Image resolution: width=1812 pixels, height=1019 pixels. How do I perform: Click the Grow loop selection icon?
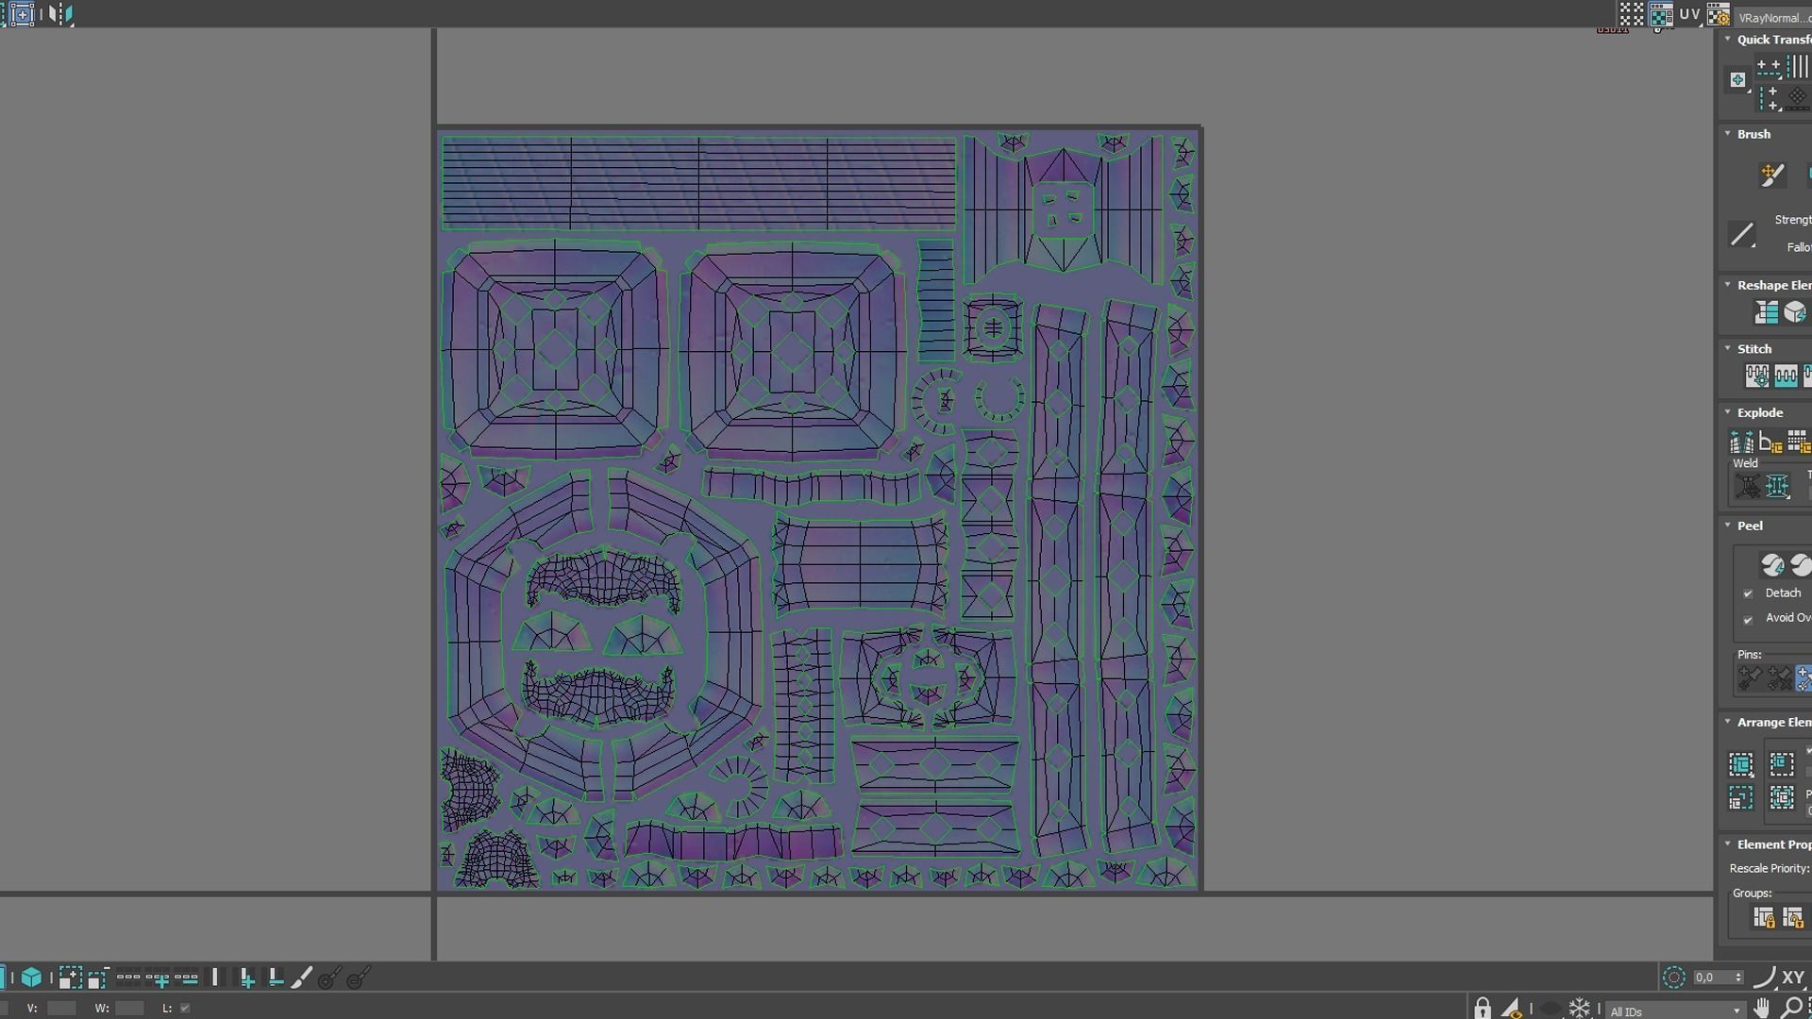pos(157,978)
